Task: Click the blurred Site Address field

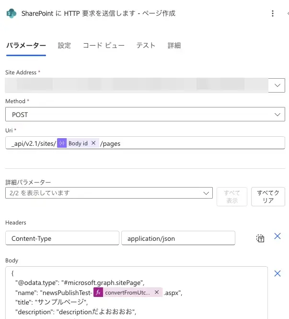Action: tap(137, 85)
